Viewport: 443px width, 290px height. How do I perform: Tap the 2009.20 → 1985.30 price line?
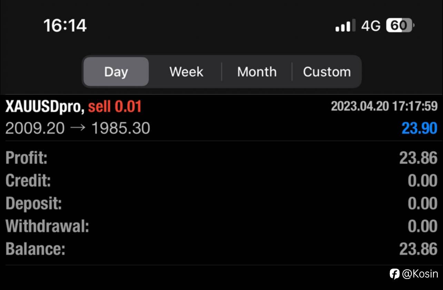(78, 128)
